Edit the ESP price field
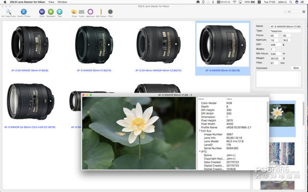This screenshot has height=192, width=308. (x=275, y=45)
